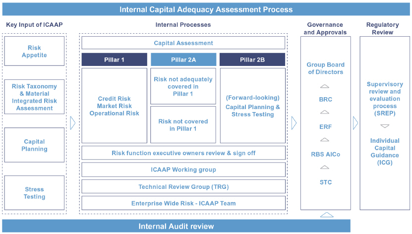Click the Enterprise Wide Risk - ICAAP Team bar
This screenshot has width=412, height=234.
pos(183,203)
